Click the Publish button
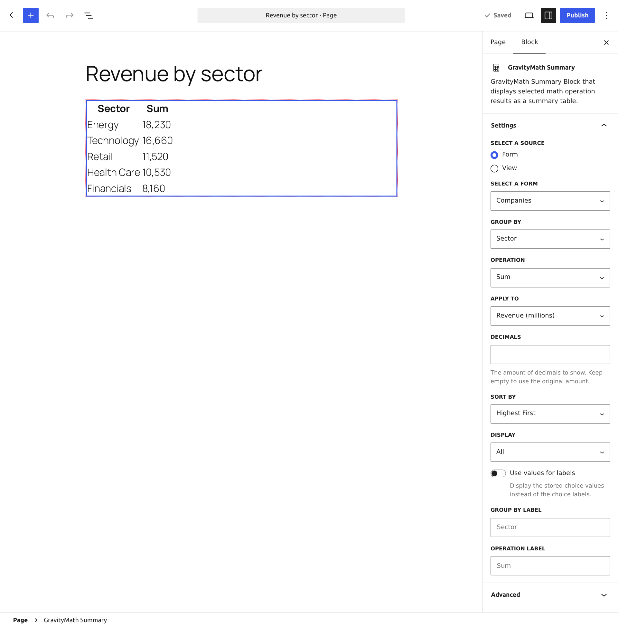Screen dimensions: 618x628 click(x=577, y=15)
